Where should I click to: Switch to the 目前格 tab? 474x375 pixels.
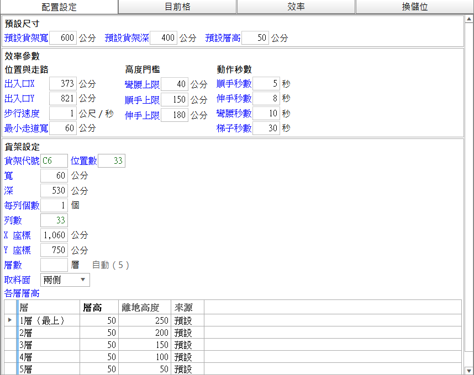(177, 7)
